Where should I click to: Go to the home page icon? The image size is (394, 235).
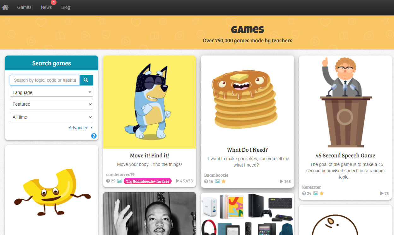(x=5, y=7)
